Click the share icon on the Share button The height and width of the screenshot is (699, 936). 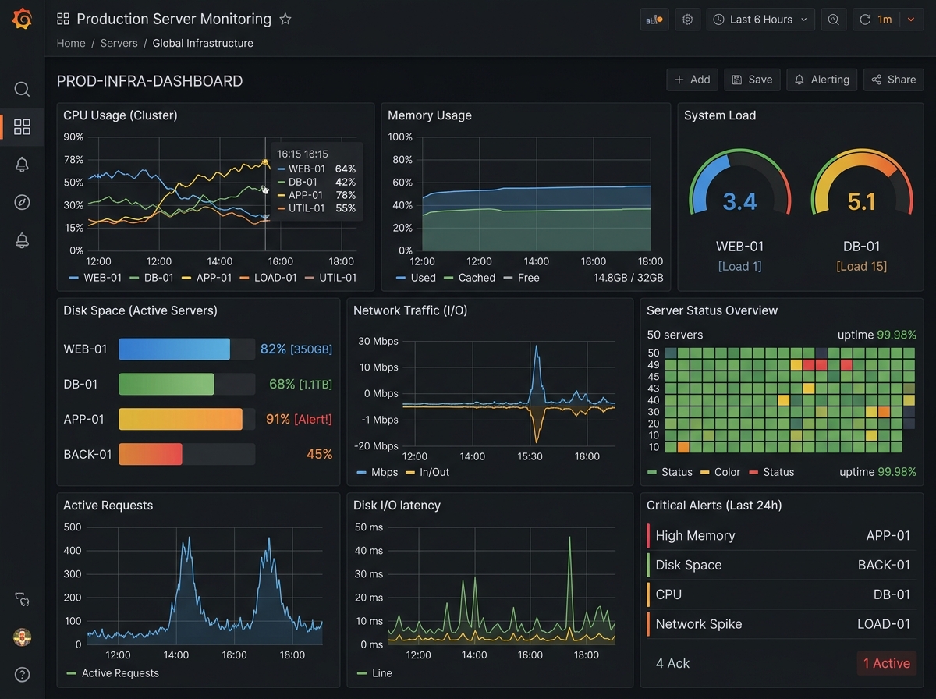[x=877, y=80]
